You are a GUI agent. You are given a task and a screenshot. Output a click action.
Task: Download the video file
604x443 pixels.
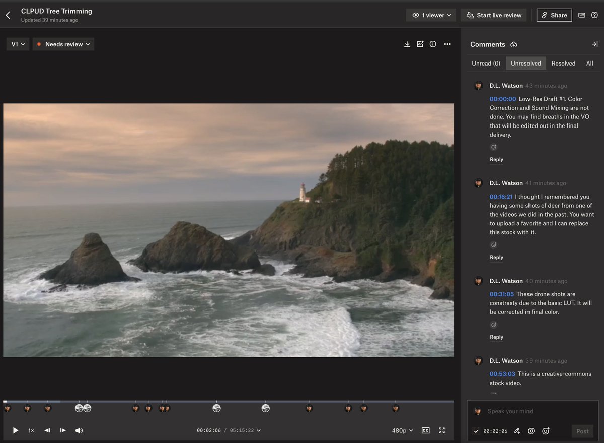pos(407,44)
